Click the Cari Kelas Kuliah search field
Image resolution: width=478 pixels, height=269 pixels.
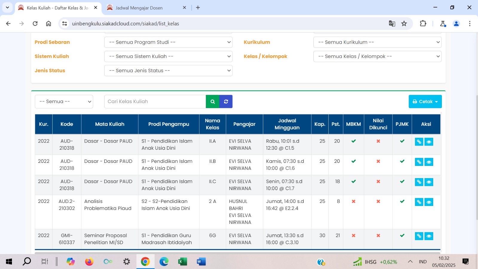click(x=155, y=102)
